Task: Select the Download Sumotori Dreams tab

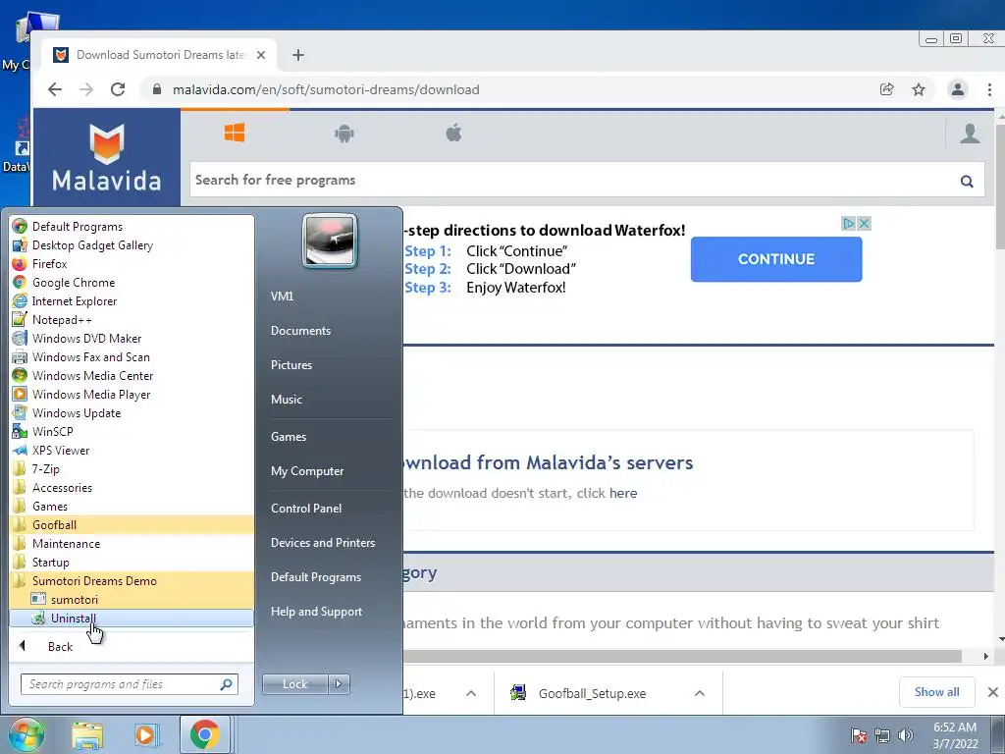Action: coord(159,55)
